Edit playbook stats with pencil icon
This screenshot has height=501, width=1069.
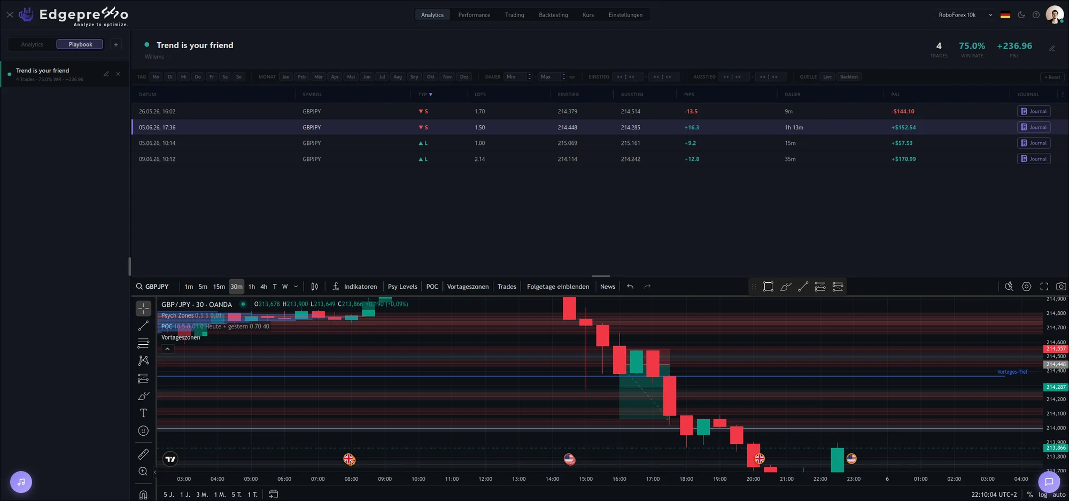coord(1052,48)
